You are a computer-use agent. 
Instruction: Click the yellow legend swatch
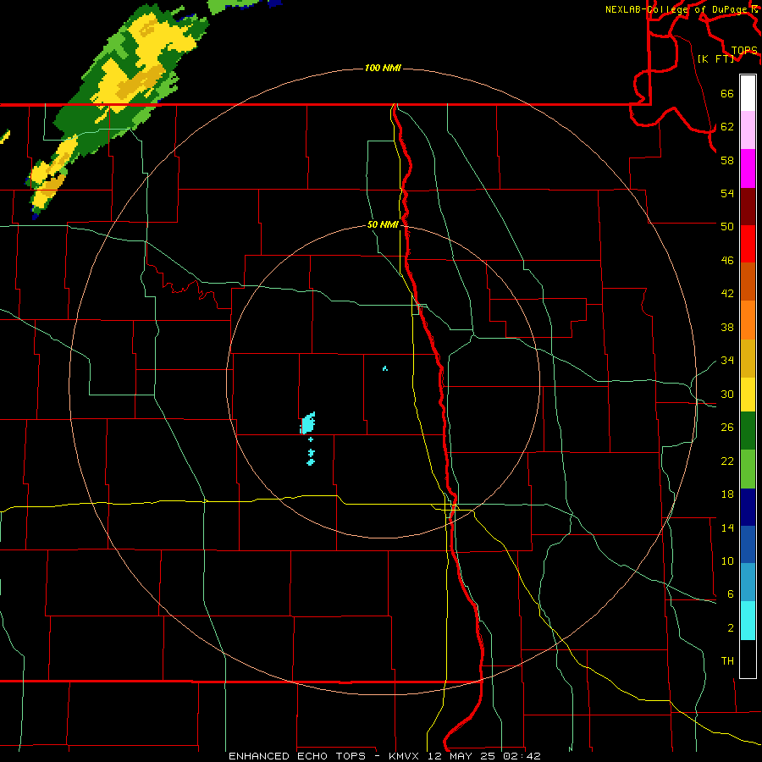(748, 395)
